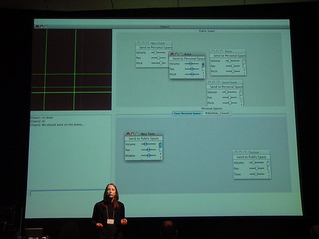Adjust the Snare Drum Pitch slider
Screen dimensions: 319x239
tap(229, 103)
